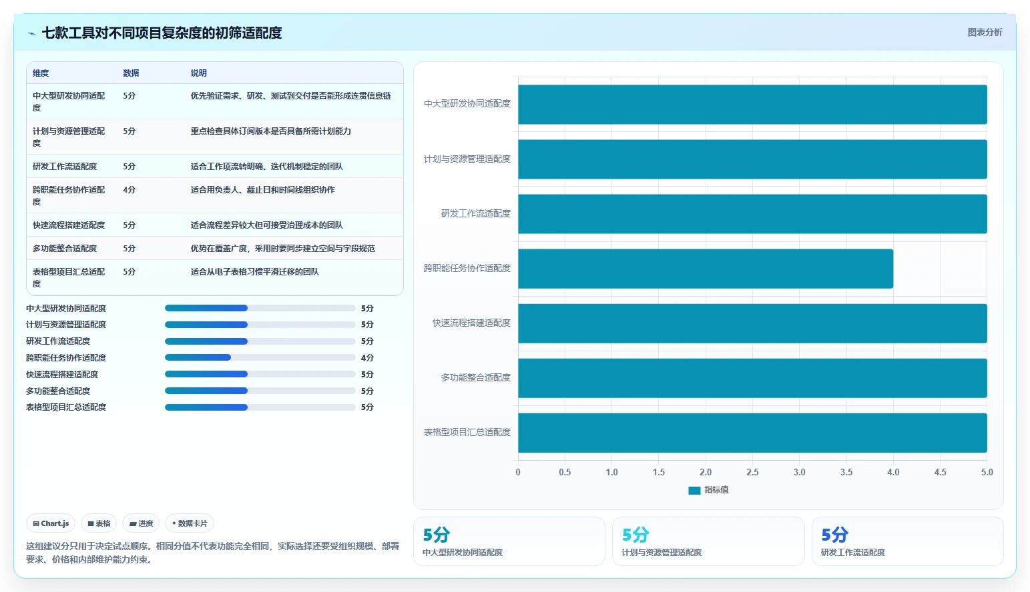Click 快速流程搭建适配度 in the table's dimension column
The width and height of the screenshot is (1030, 592).
(69, 225)
